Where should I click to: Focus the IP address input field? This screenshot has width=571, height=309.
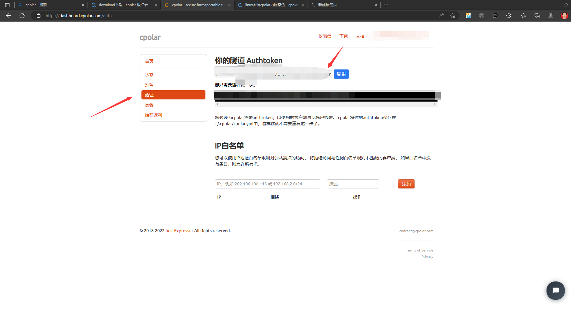(267, 184)
